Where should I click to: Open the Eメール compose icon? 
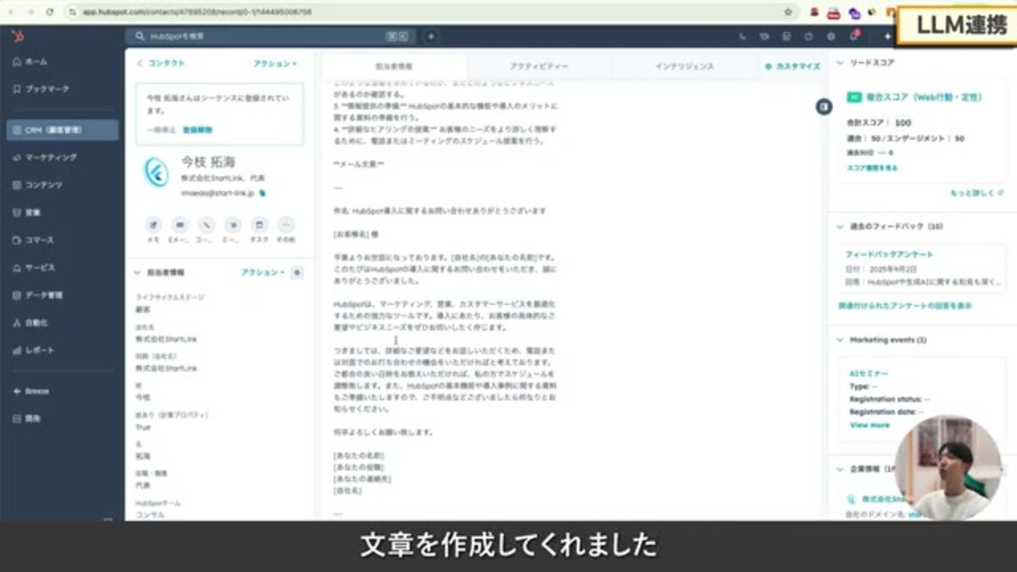point(180,225)
